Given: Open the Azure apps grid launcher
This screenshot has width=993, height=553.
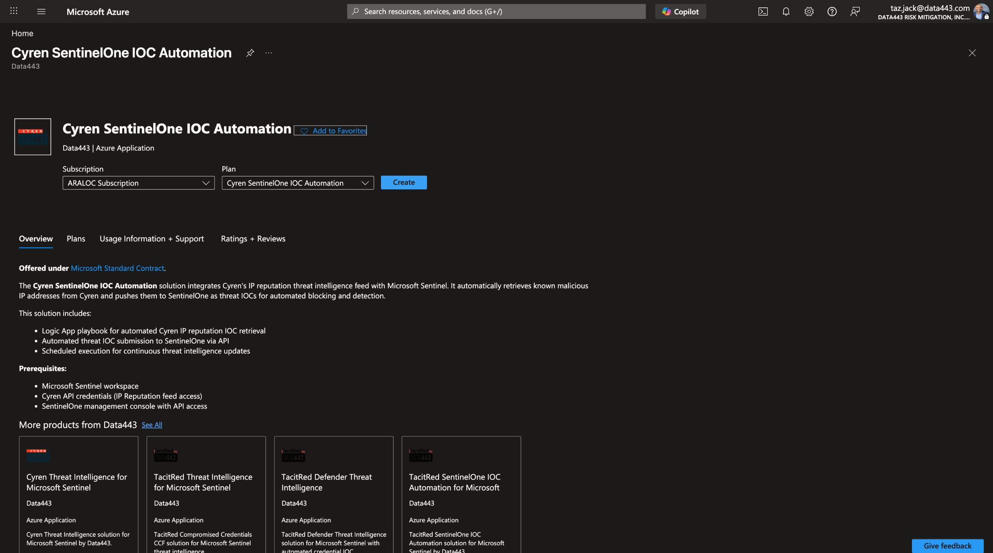Looking at the screenshot, I should click(x=14, y=11).
